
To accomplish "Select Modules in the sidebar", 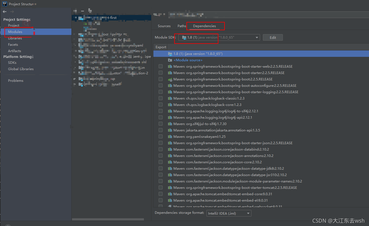I will coord(15,32).
